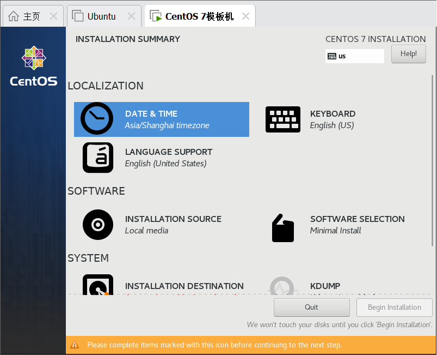
Task: Open Language Support icon
Action: (x=98, y=158)
